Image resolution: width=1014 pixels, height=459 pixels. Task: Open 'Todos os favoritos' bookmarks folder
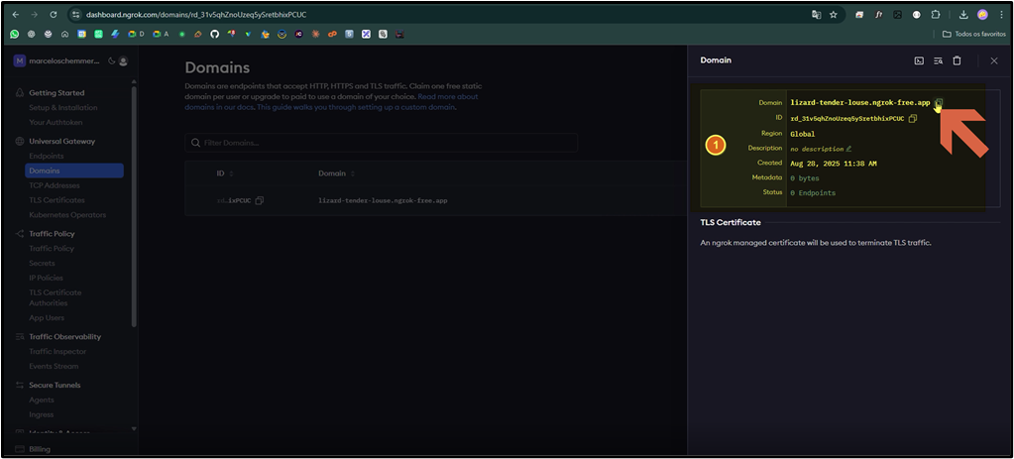[x=974, y=34]
